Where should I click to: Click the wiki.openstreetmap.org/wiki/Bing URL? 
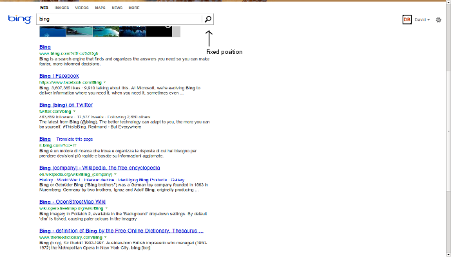(72, 208)
